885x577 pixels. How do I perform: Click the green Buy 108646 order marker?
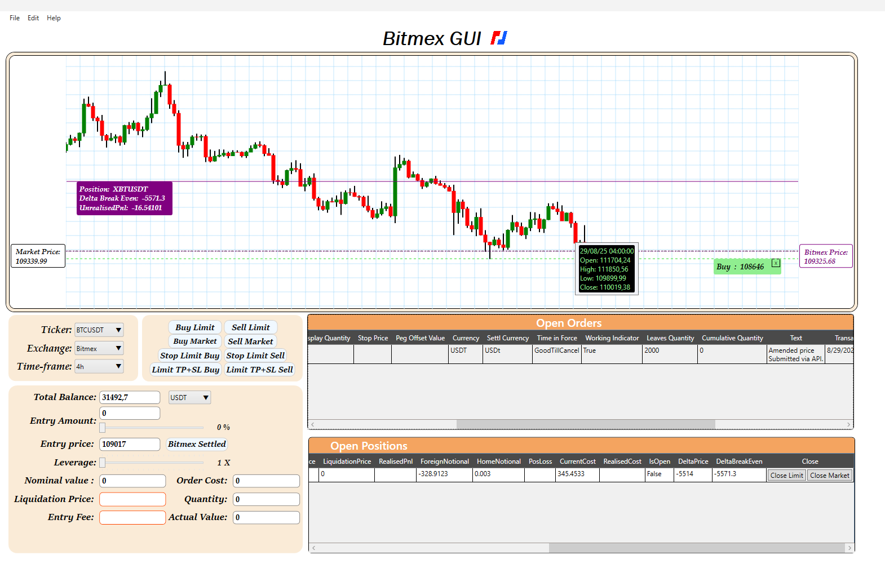pos(747,267)
